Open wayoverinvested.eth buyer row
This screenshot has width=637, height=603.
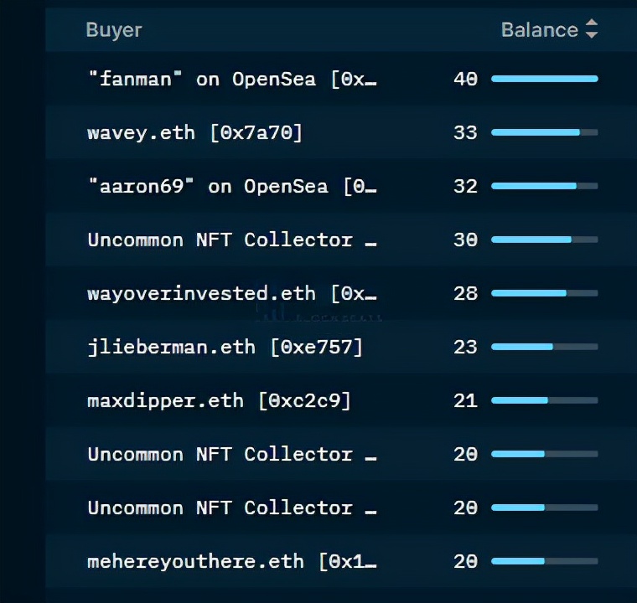231,293
